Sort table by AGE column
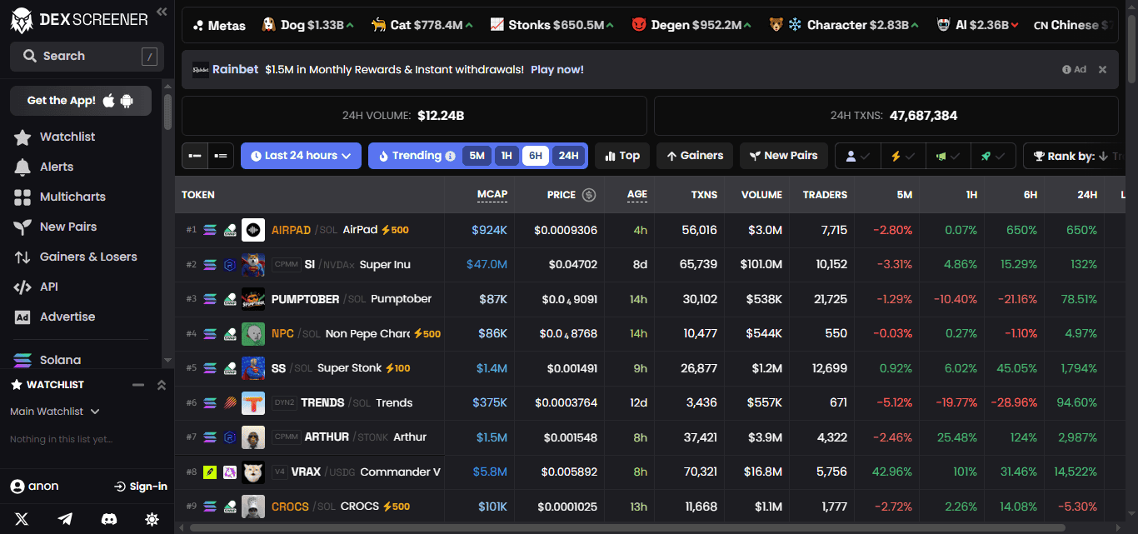 pyautogui.click(x=637, y=195)
